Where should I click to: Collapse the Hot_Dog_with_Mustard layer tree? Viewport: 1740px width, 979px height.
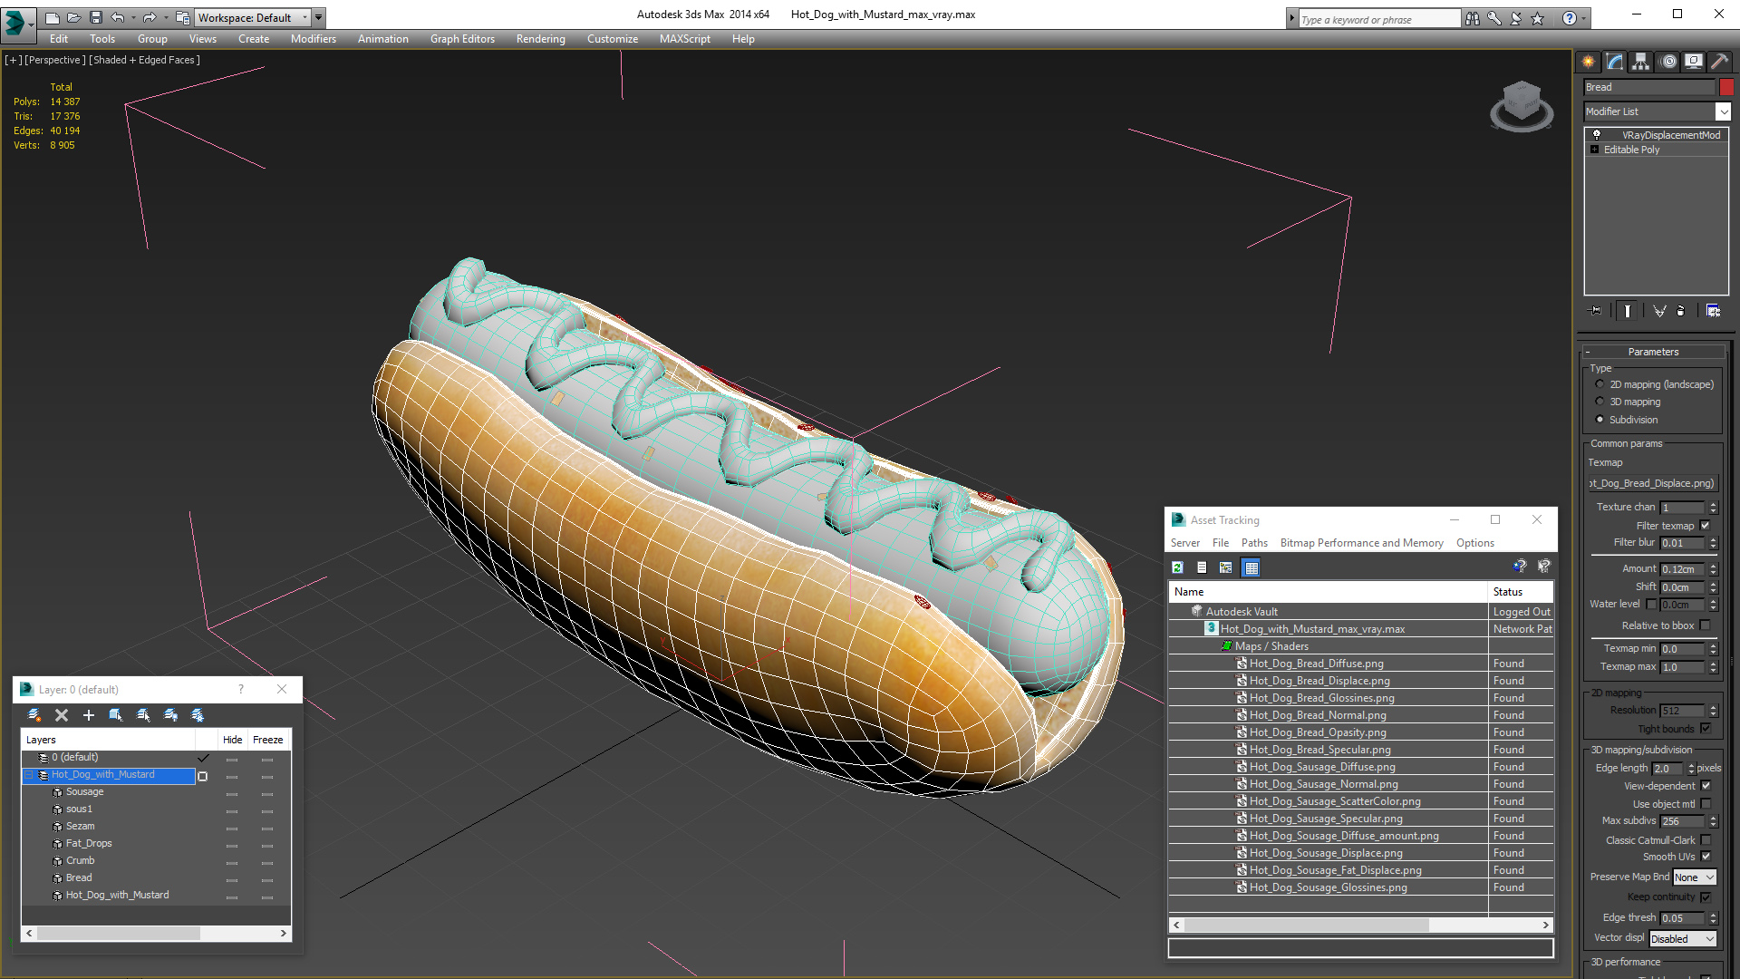coord(29,775)
